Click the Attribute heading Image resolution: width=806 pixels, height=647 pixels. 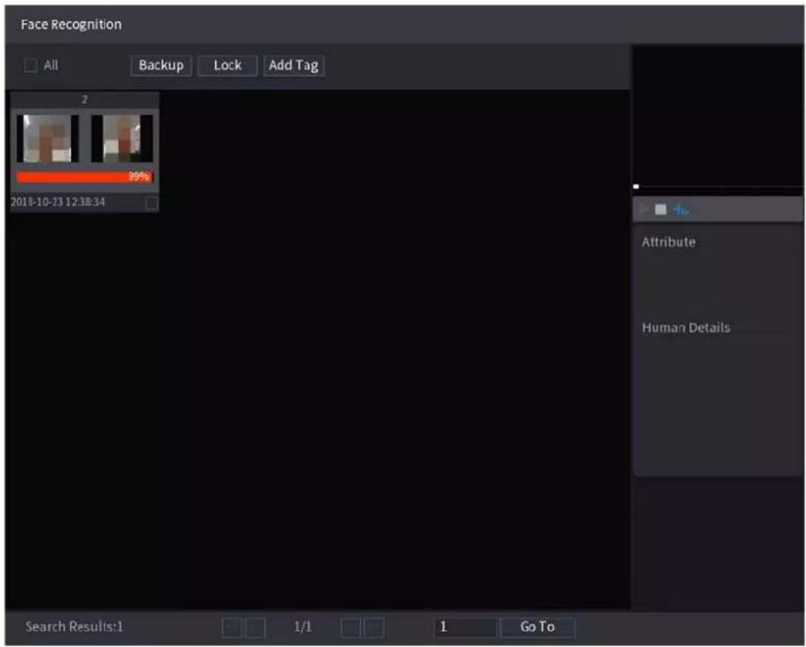point(668,242)
